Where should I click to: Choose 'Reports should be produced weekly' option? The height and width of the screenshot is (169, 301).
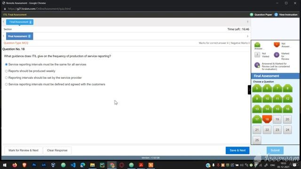click(6, 71)
